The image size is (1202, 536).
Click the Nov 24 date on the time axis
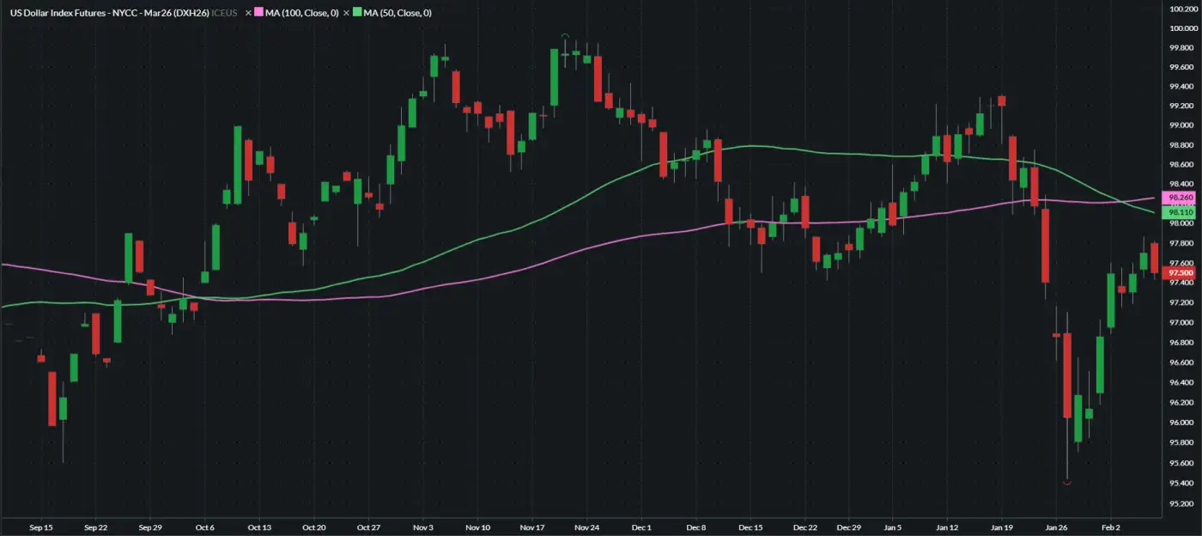click(586, 527)
